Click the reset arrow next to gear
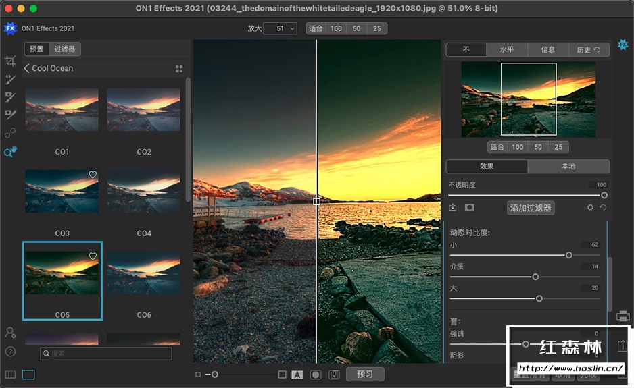The image size is (634, 388). point(602,208)
